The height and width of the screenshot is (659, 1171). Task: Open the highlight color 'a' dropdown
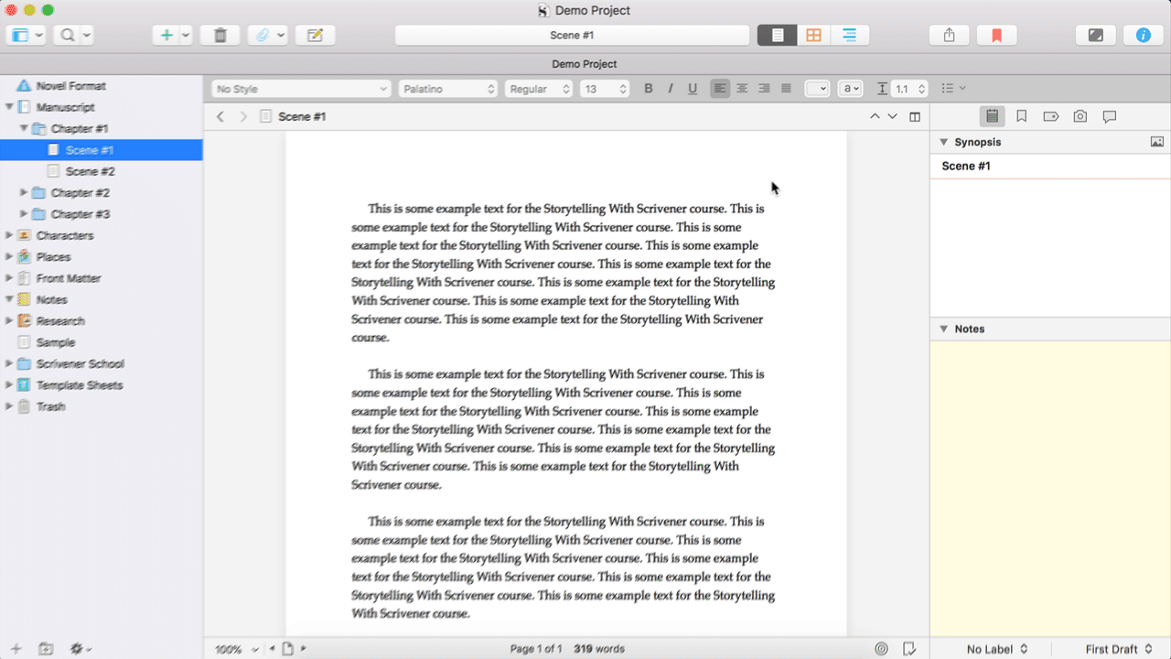click(851, 89)
